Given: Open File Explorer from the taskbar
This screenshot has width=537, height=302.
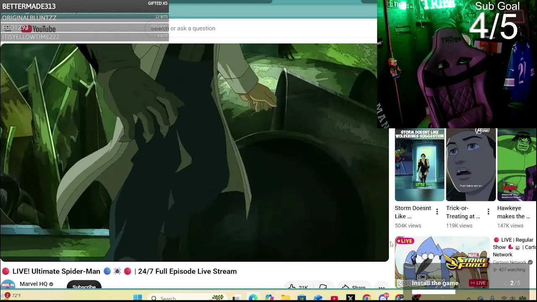Looking at the screenshot, I should click(285, 298).
